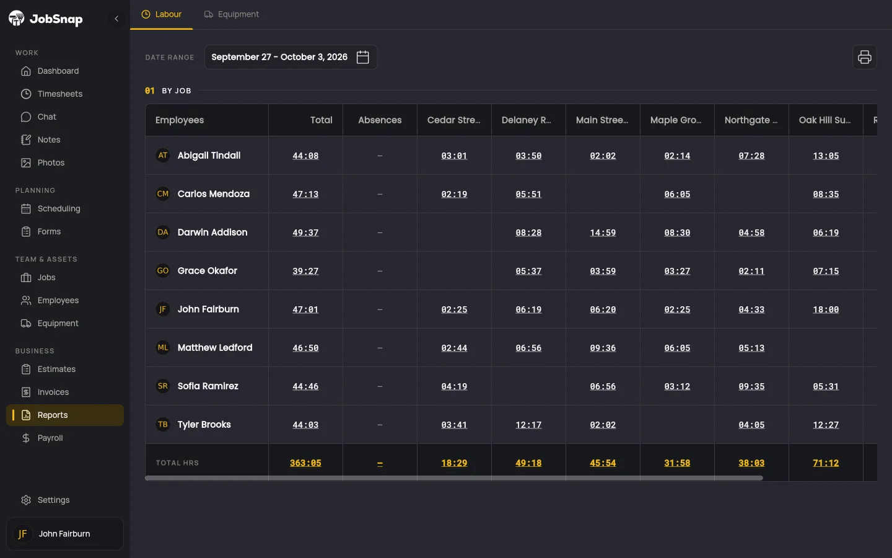Image resolution: width=892 pixels, height=558 pixels.
Task: Click the Matthew Ledford name
Action: 215,348
